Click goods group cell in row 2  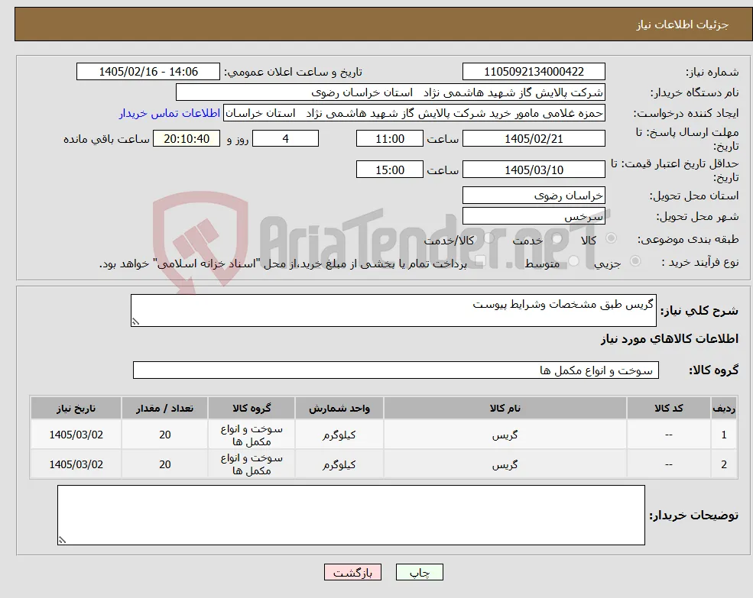tap(252, 464)
